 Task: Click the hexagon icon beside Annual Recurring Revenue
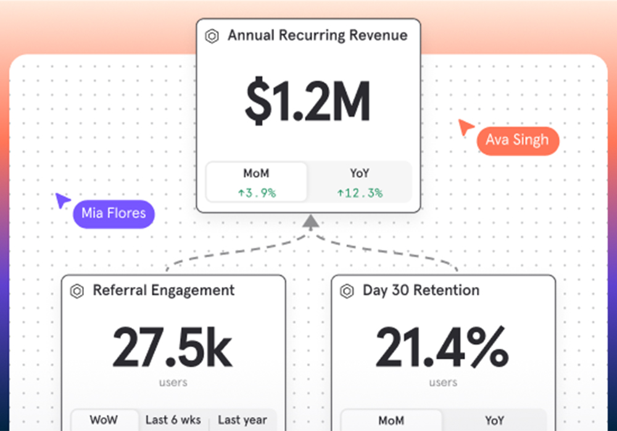coord(212,36)
